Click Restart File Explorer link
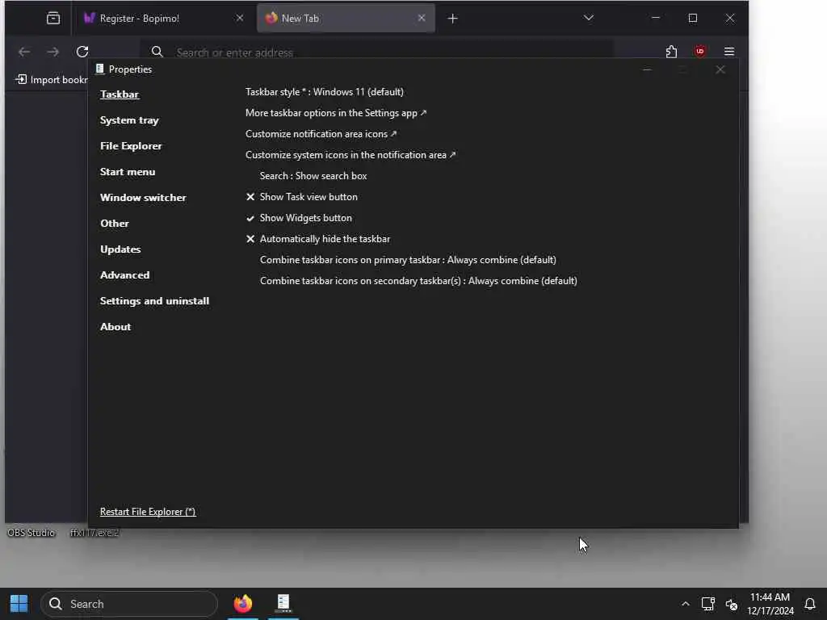 pyautogui.click(x=148, y=512)
